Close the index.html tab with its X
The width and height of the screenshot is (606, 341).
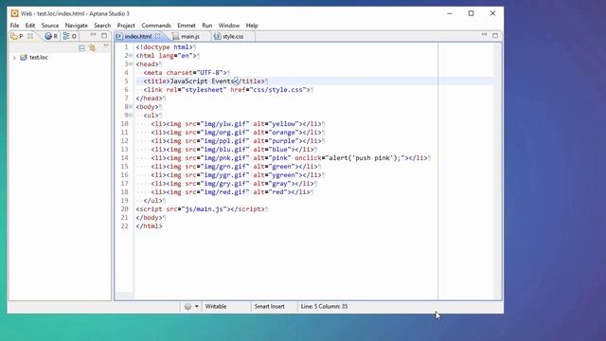point(158,36)
